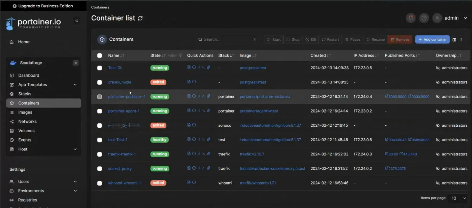The height and width of the screenshot is (208, 472).
Task: Click the admin user avatar icon
Action: pyautogui.click(x=437, y=18)
